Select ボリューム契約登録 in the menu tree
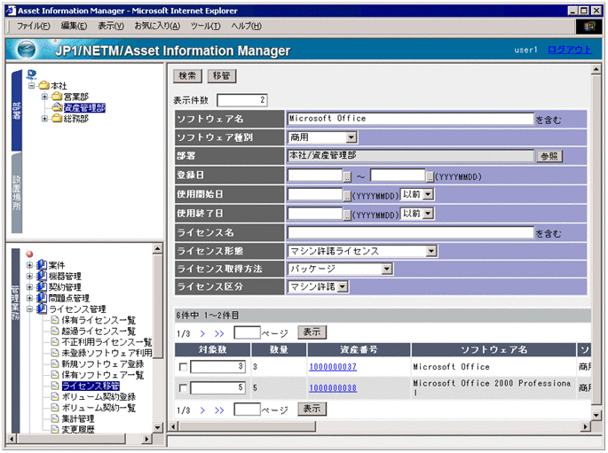 coord(99,396)
